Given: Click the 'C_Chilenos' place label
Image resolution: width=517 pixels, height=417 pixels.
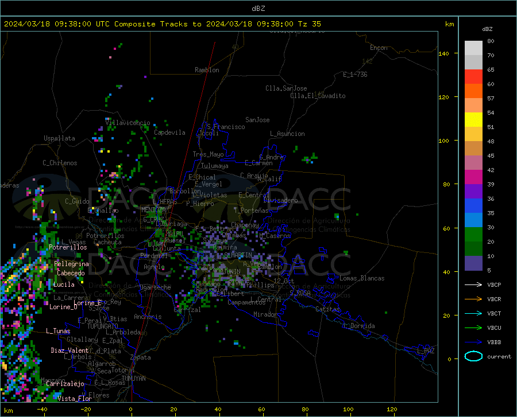Looking at the screenshot, I should pyautogui.click(x=60, y=163).
